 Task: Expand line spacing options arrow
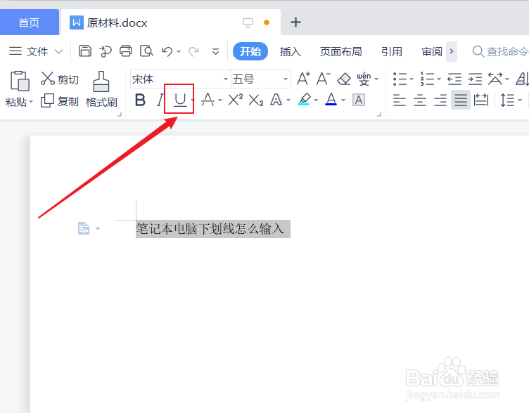click(520, 100)
